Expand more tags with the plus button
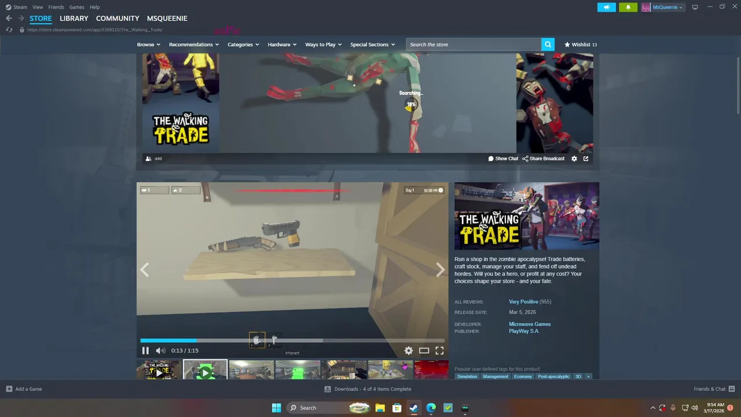This screenshot has height=417, width=741. point(588,376)
